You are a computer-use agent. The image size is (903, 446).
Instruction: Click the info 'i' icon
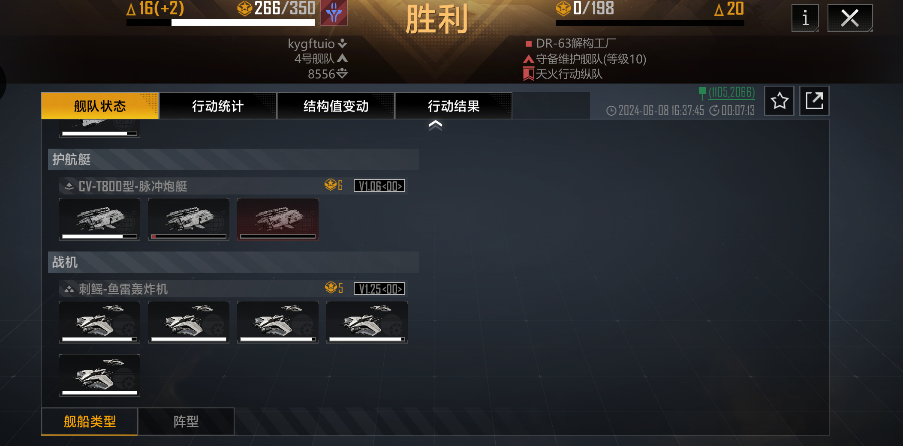tap(805, 18)
